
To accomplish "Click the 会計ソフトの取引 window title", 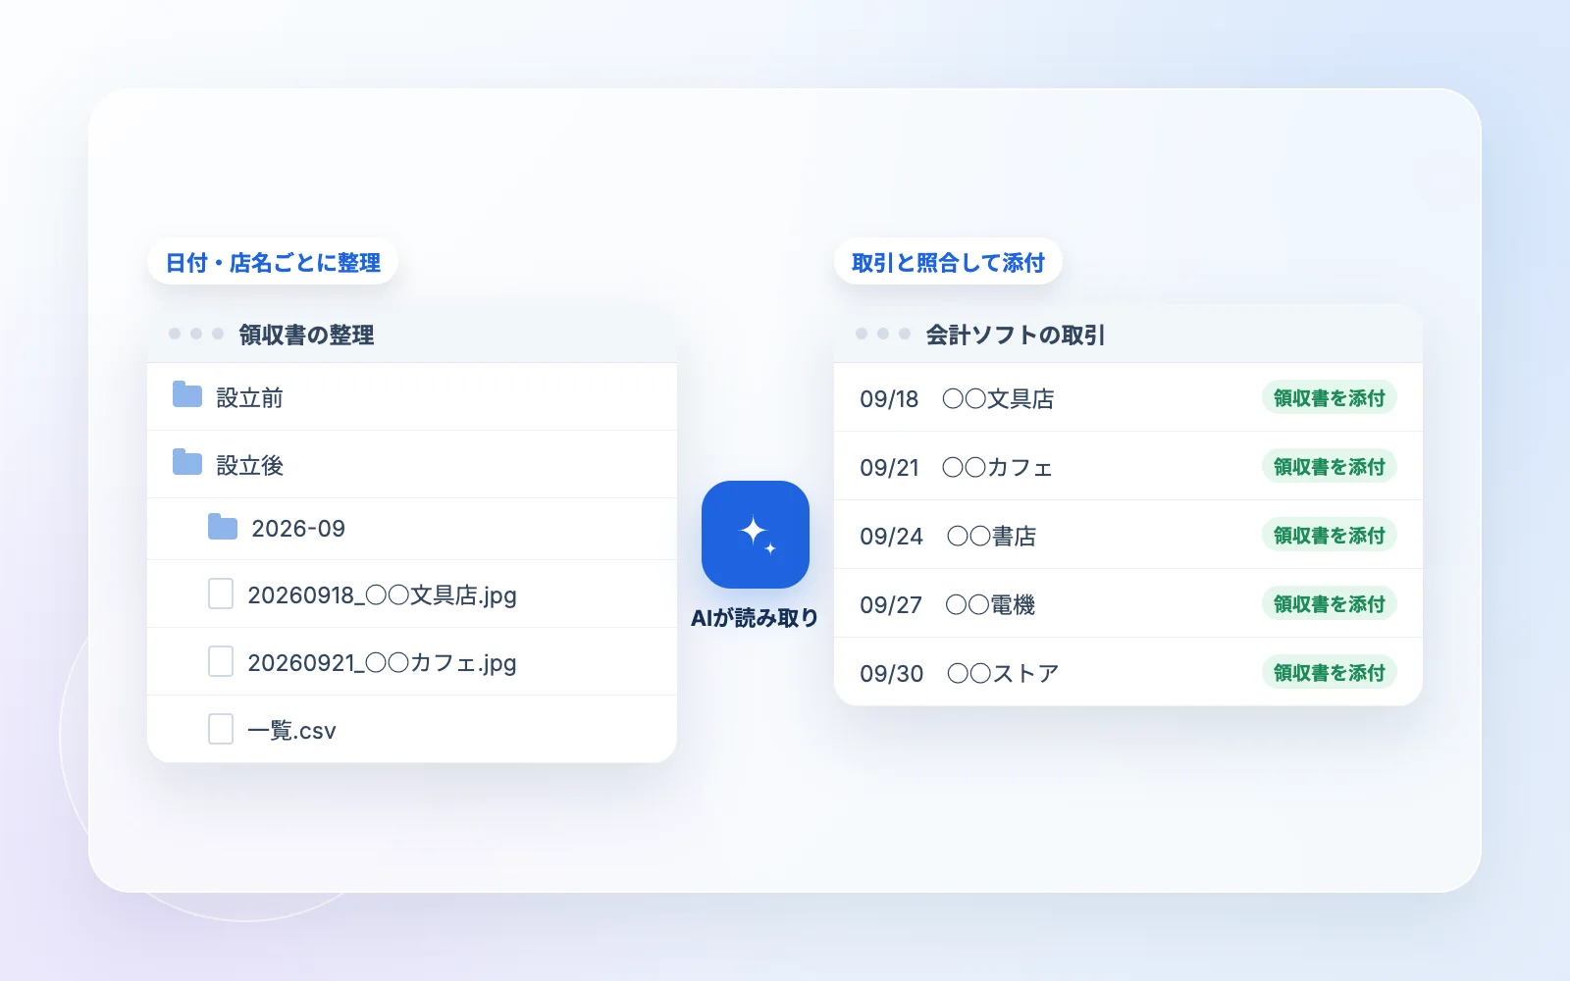I will pos(1016,336).
